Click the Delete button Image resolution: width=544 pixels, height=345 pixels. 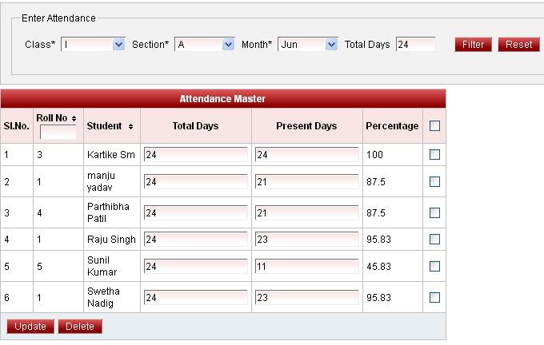tap(79, 327)
